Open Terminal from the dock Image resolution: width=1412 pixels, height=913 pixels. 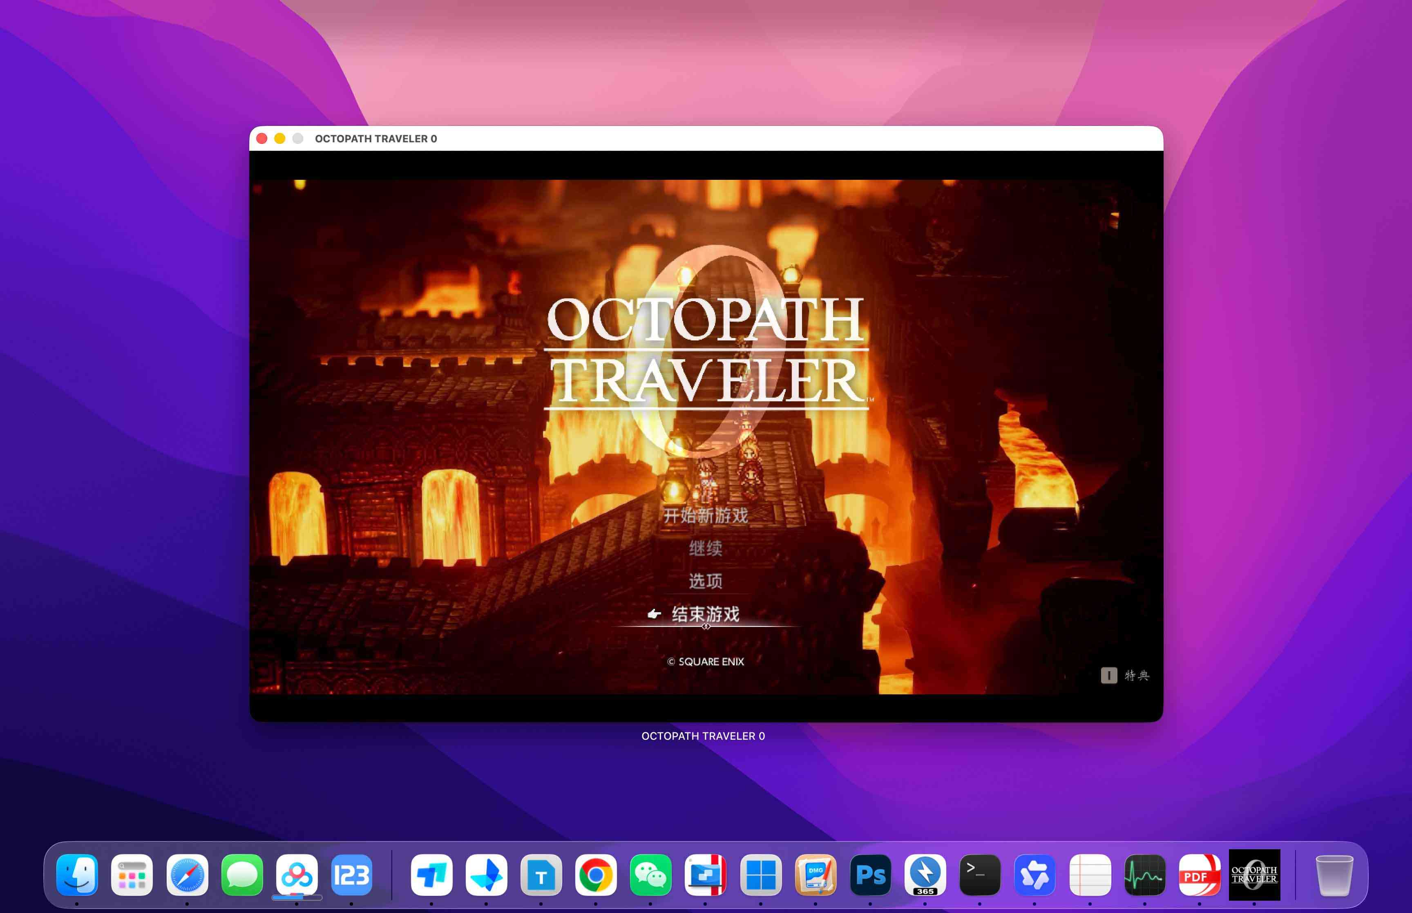click(x=980, y=875)
